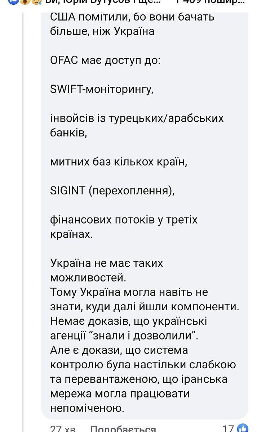Tap the 'митних баз кількох країн,' line

pos(119,162)
